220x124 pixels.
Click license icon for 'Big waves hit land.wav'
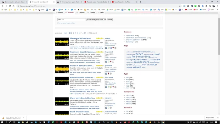pyautogui.click(x=115, y=48)
